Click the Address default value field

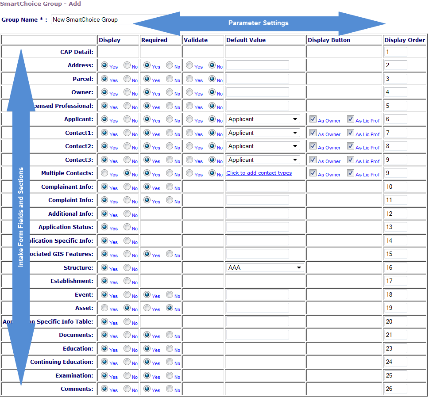click(x=258, y=65)
